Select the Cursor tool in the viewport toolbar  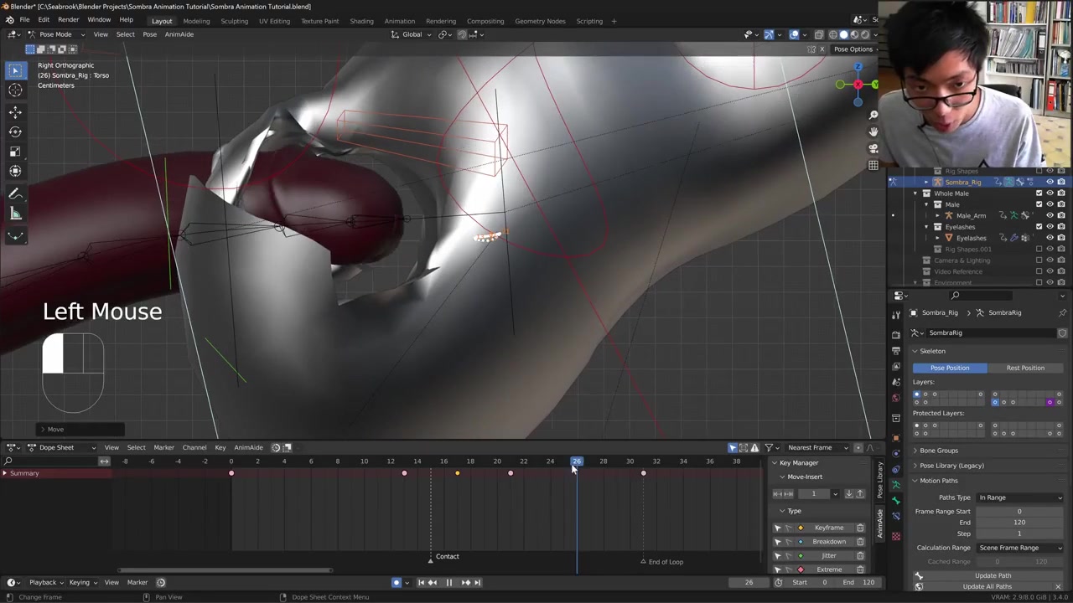pyautogui.click(x=15, y=90)
